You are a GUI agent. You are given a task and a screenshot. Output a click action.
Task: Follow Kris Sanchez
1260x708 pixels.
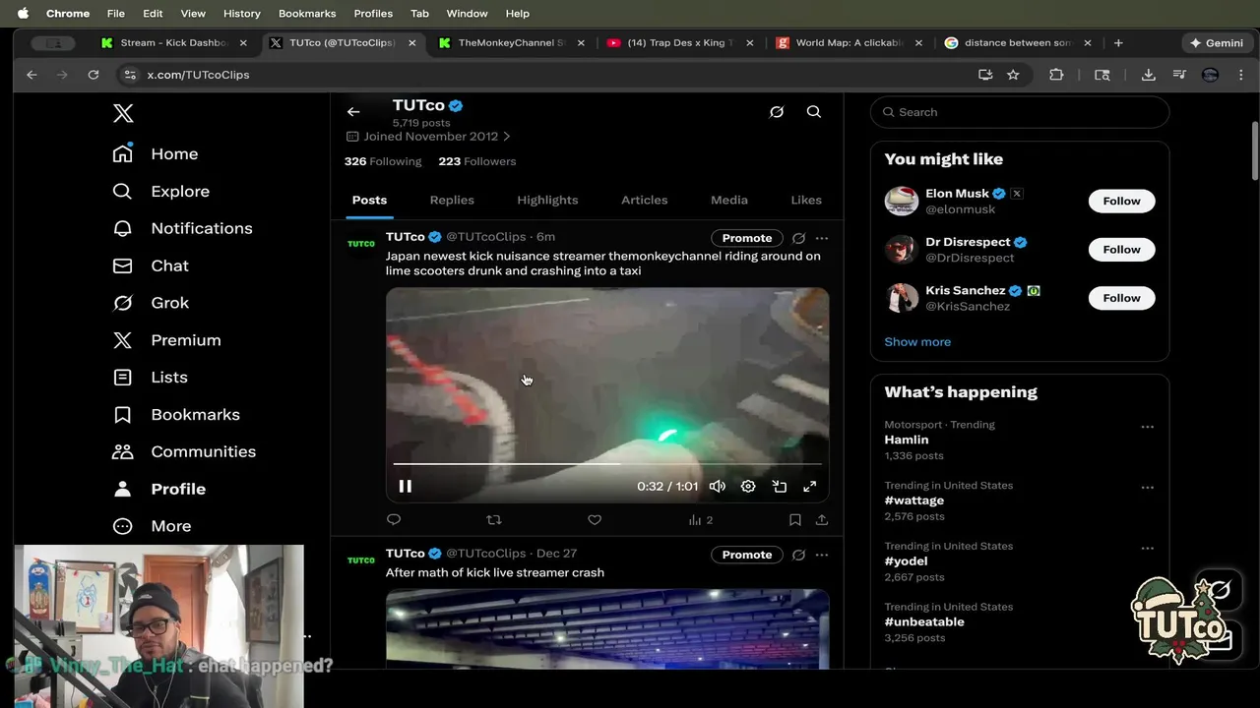[1121, 298]
